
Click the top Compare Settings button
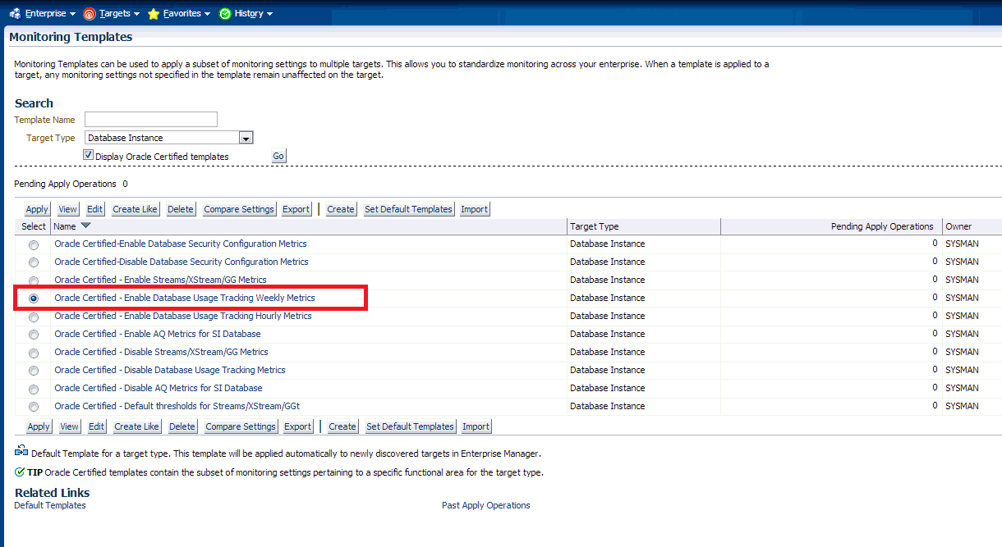(239, 209)
